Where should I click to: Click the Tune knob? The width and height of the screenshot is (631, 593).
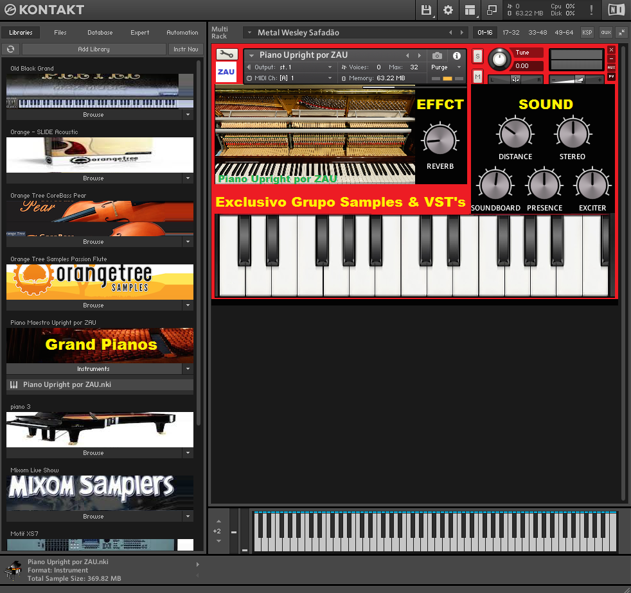499,59
